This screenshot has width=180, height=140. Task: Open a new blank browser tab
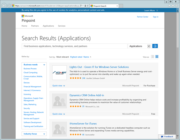[x=121, y=6]
